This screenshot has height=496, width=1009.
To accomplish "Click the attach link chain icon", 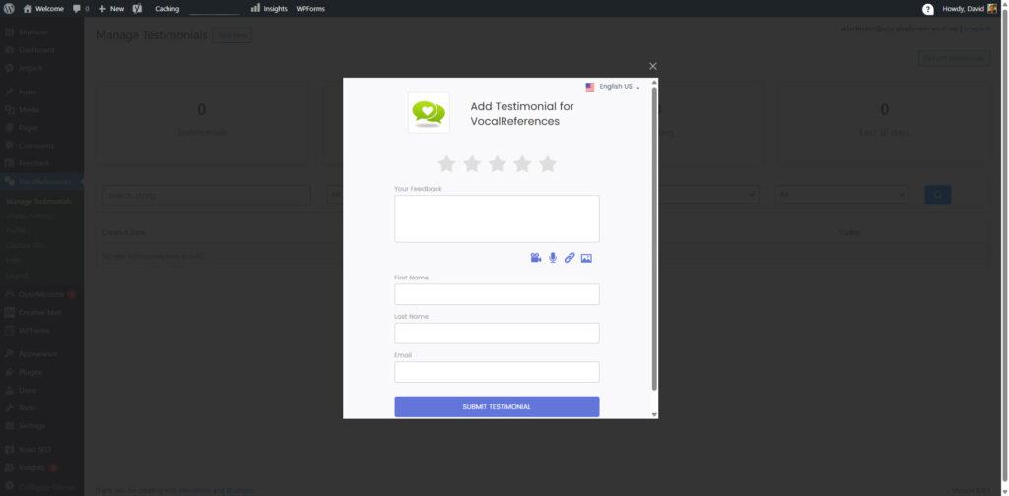I will pyautogui.click(x=570, y=258).
